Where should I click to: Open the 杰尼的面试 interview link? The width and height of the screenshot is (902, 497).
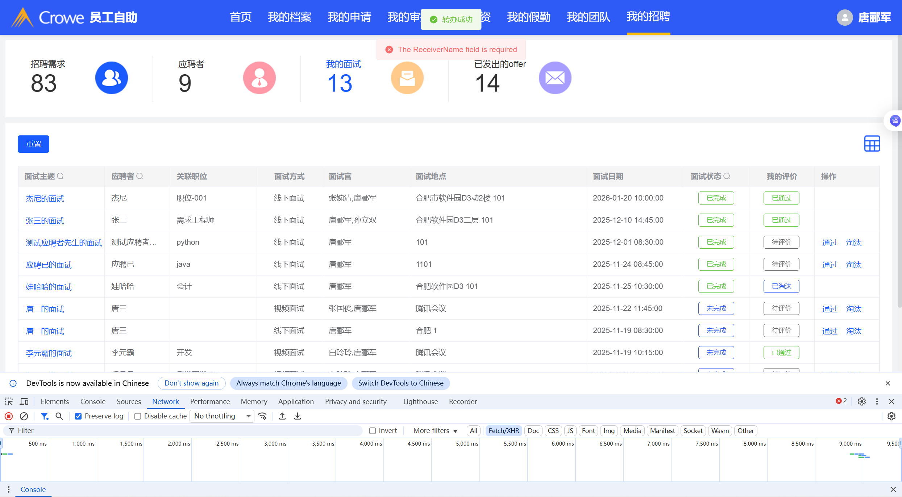pos(45,199)
